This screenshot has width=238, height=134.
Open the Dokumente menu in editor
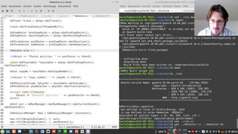click(64, 6)
